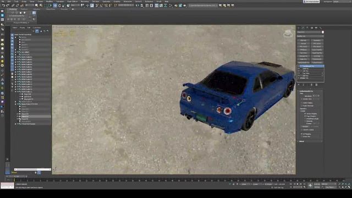Image resolution: width=352 pixels, height=198 pixels.
Task: Collapse the expanded group with three child objects
Action: click(15, 92)
